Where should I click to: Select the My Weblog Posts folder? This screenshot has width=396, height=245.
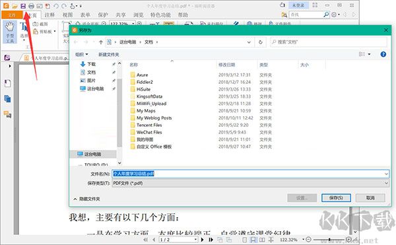(x=154, y=118)
